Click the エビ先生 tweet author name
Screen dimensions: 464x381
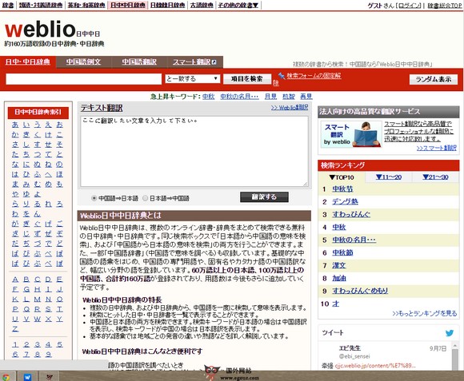350,348
